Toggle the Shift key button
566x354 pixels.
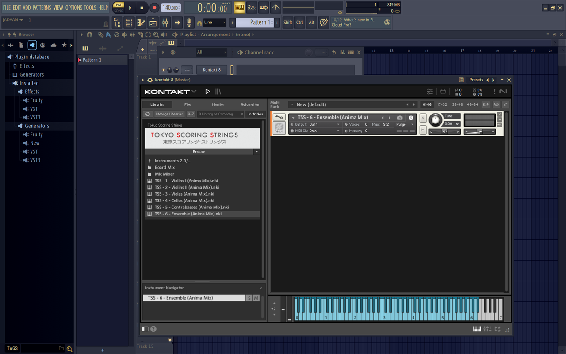pos(288,23)
